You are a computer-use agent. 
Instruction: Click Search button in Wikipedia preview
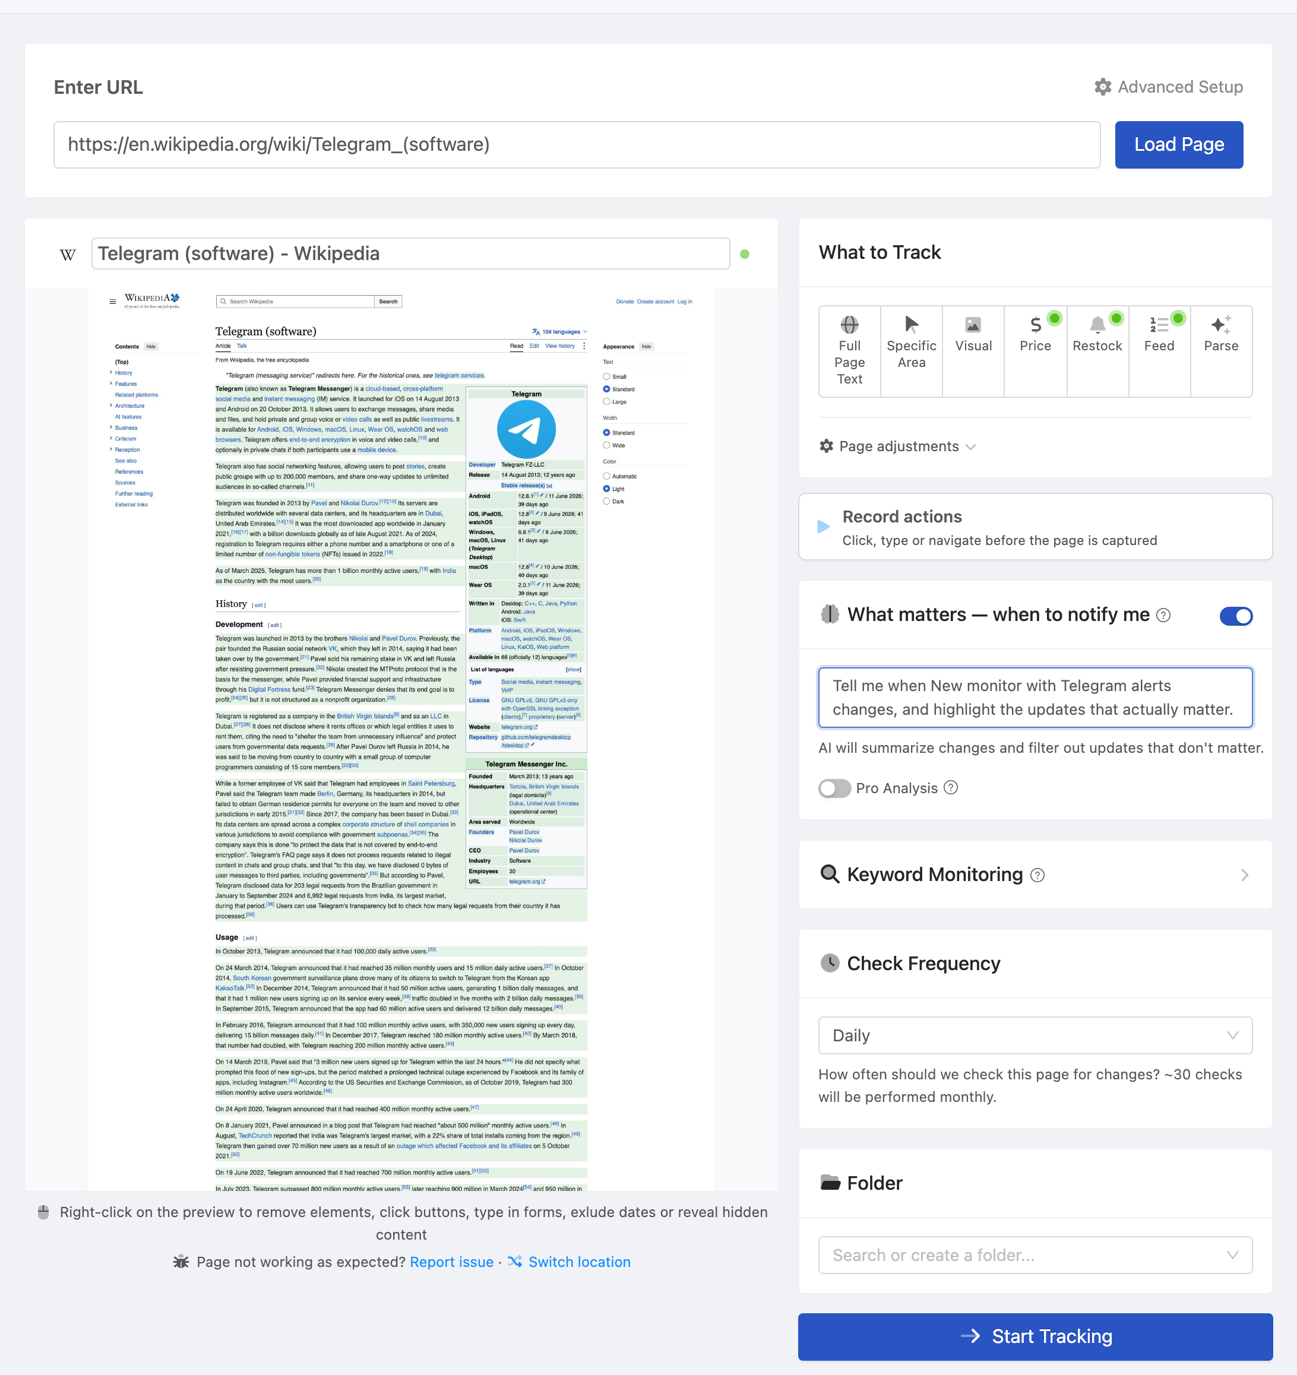click(x=388, y=302)
